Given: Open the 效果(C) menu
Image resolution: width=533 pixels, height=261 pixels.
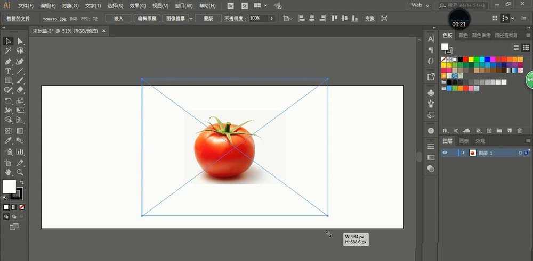Looking at the screenshot, I should point(138,6).
